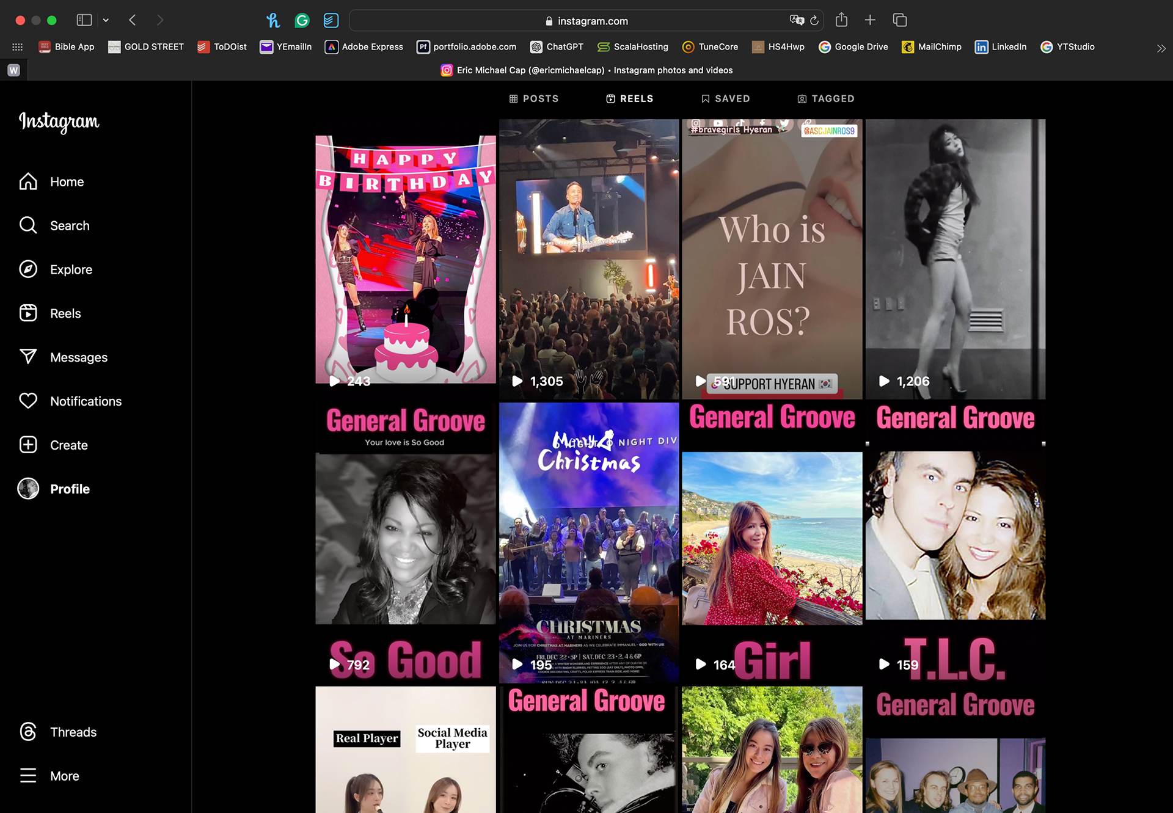Open the Who is JAIN ROS reel
1173x813 pixels.
click(772, 259)
